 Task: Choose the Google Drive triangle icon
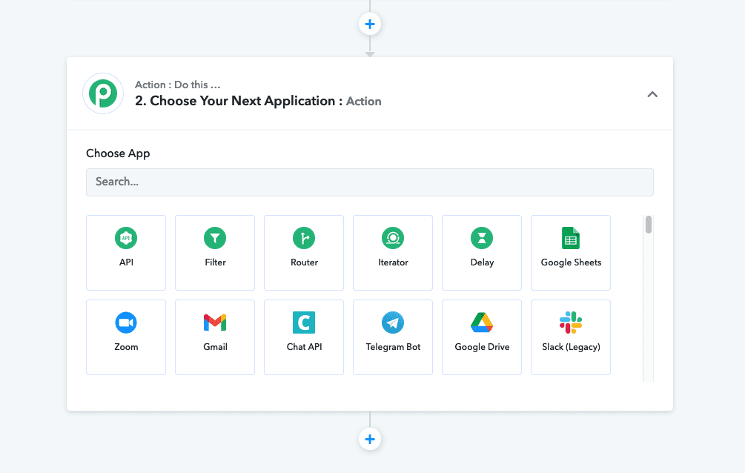[x=482, y=322]
